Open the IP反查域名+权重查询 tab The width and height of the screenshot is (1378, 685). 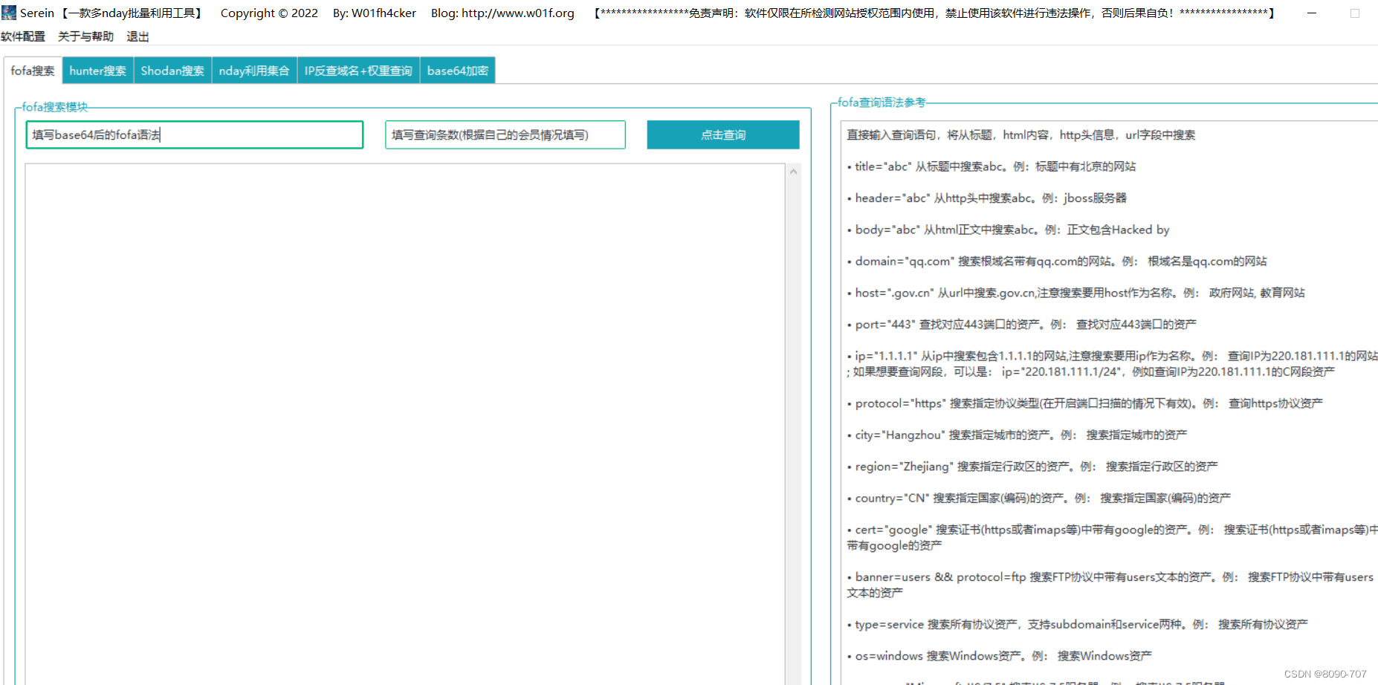pyautogui.click(x=358, y=71)
